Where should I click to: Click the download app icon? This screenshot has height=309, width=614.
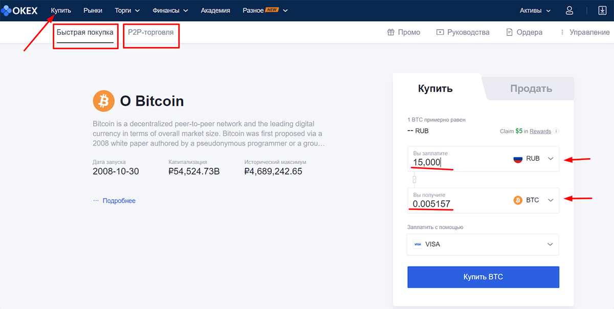[x=602, y=10]
